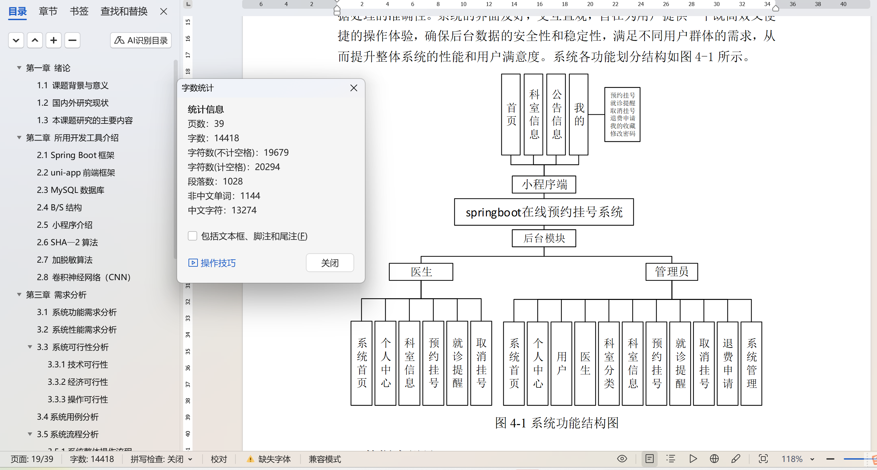Click the eye protection mode icon

(622, 459)
